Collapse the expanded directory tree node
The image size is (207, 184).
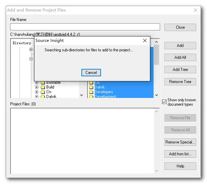[x=31, y=59]
